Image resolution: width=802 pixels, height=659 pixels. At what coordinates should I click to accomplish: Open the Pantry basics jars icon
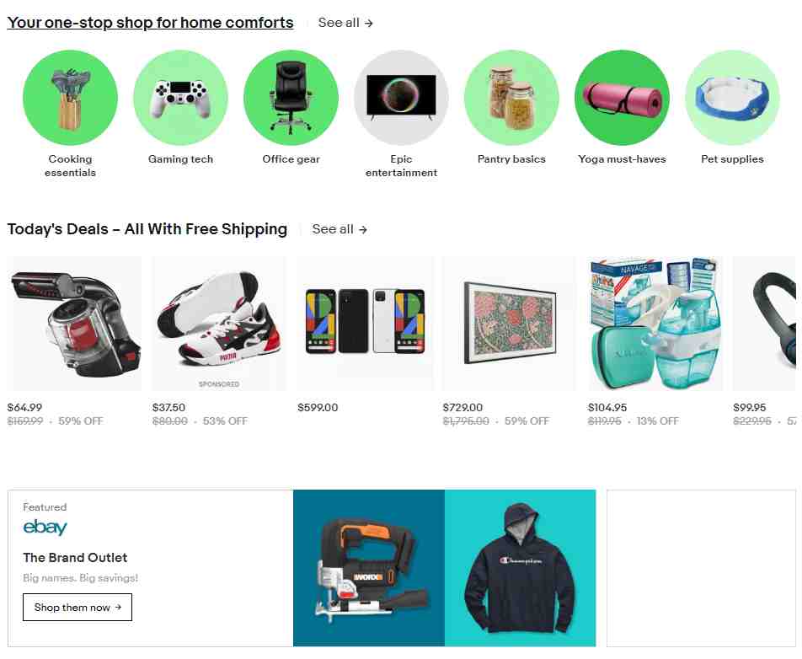pos(511,97)
